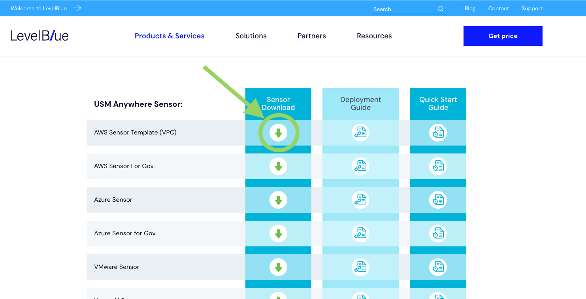The width and height of the screenshot is (586, 299).
Task: Download the AWS Sensor Template (VPC) sensor
Action: click(279, 133)
